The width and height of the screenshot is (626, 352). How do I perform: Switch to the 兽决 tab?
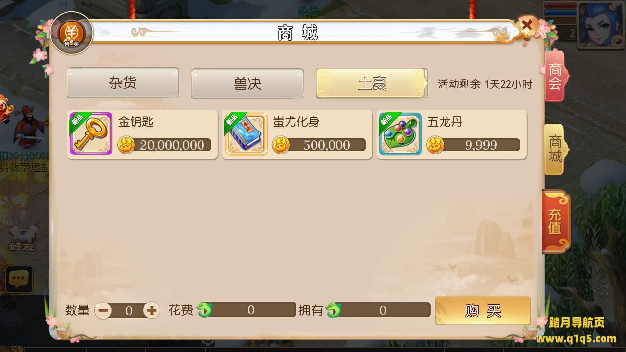pos(247,84)
